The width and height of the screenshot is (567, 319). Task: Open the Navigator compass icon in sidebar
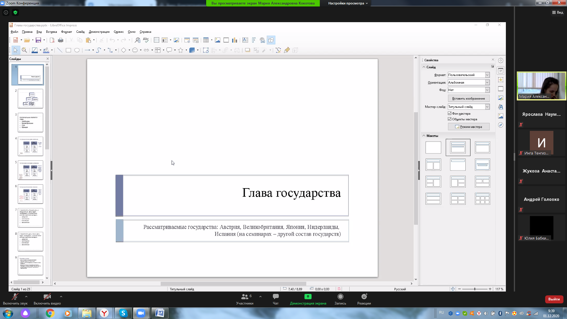tap(501, 125)
